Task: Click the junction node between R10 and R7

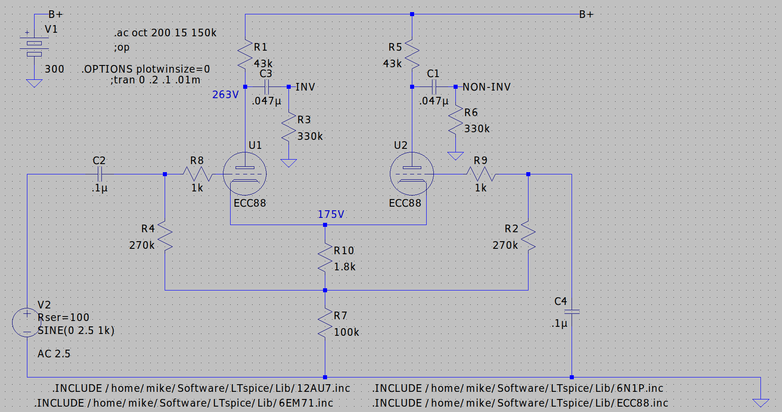Action: [x=325, y=290]
